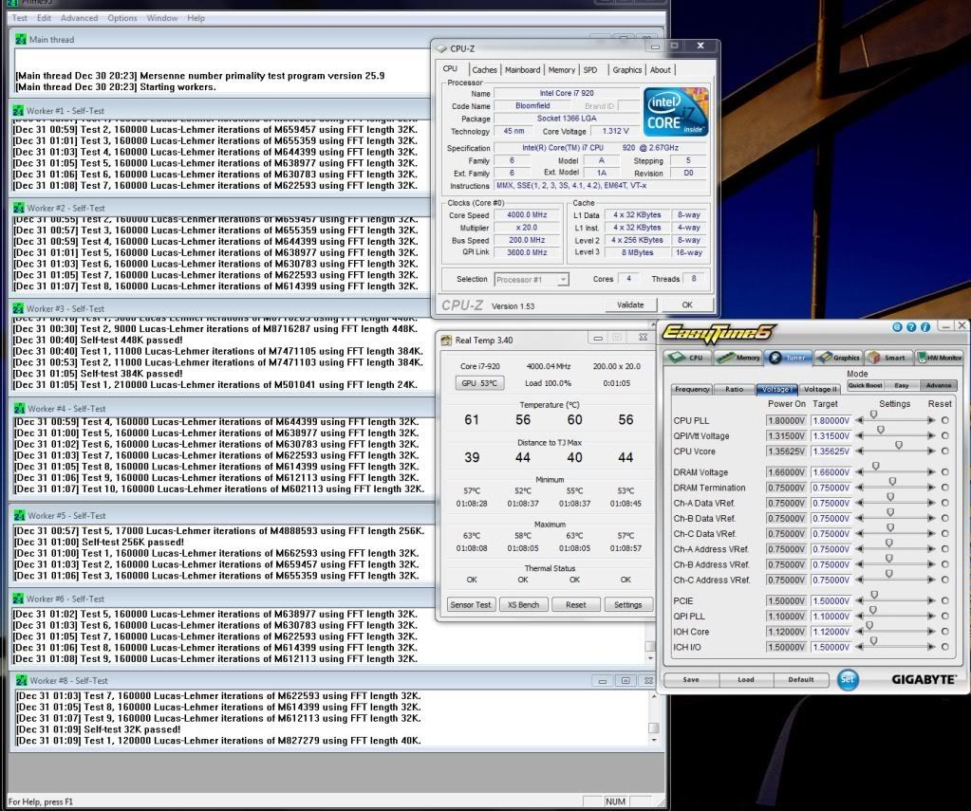Click the EasyTune6 globe update icon
This screenshot has height=811, width=971.
coord(897,327)
